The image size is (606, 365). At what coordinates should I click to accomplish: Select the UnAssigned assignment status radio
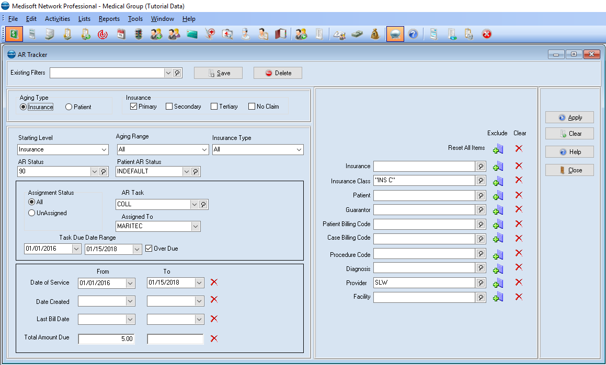pos(32,213)
